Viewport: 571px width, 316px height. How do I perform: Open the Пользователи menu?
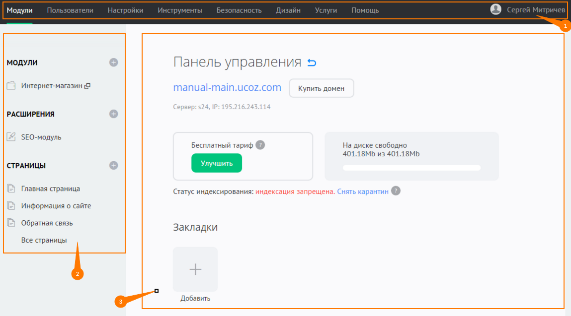[70, 10]
